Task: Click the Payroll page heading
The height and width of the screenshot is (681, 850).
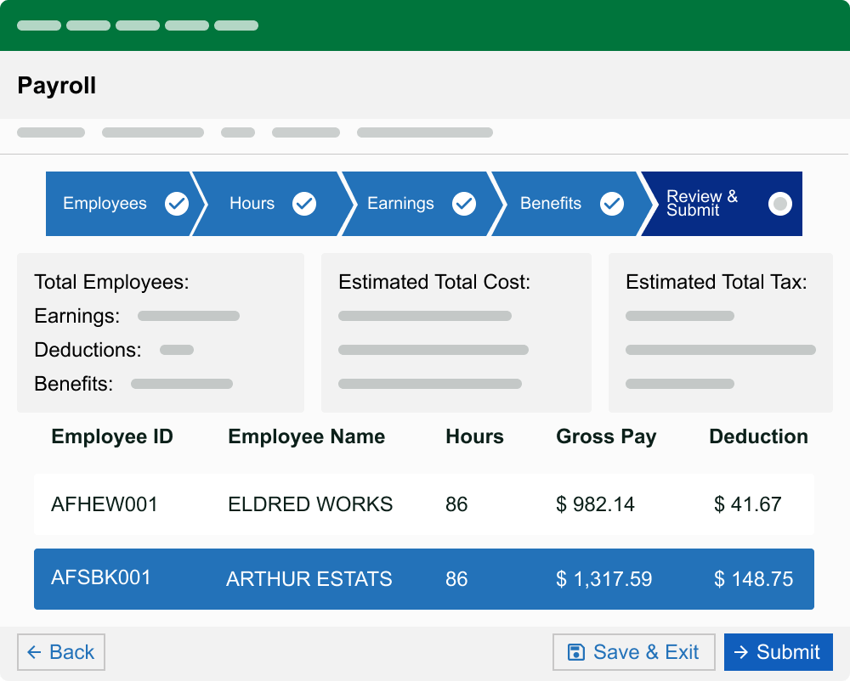Action: pyautogui.click(x=56, y=86)
